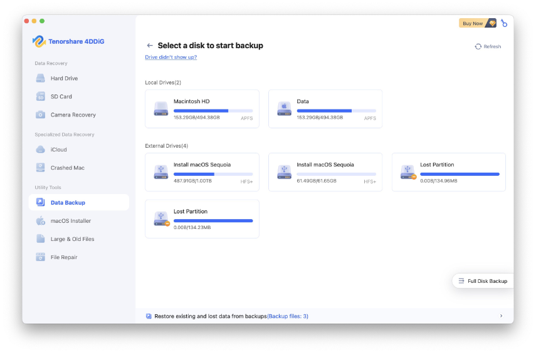This screenshot has width=536, height=353.
Task: Click the 61.49GB Sequoia drive usage bar
Action: [x=337, y=174]
